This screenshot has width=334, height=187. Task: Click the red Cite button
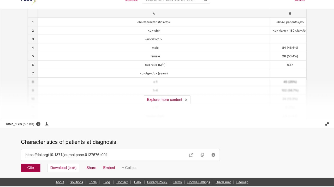click(x=31, y=168)
